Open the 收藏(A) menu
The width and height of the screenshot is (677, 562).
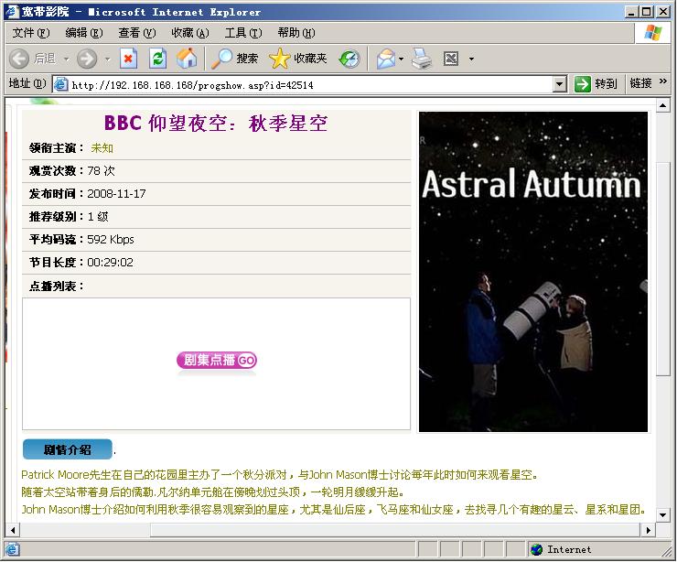click(190, 33)
